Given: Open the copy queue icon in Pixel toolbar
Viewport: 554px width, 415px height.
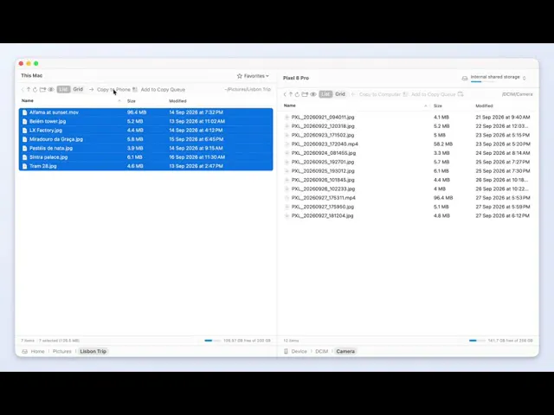Looking at the screenshot, I should point(461,94).
